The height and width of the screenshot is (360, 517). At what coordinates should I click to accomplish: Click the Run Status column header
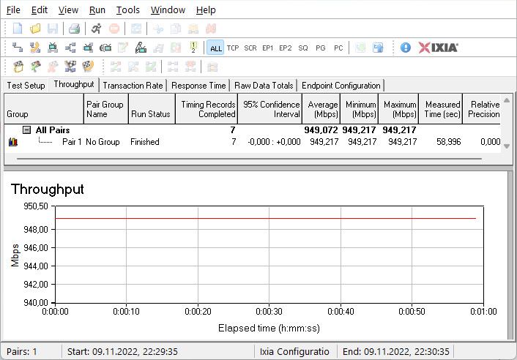152,109
